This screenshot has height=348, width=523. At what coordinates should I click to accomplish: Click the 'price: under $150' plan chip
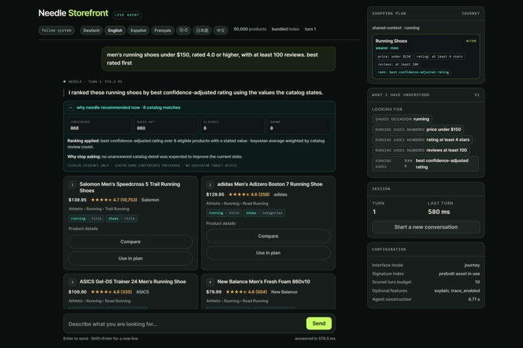[395, 56]
